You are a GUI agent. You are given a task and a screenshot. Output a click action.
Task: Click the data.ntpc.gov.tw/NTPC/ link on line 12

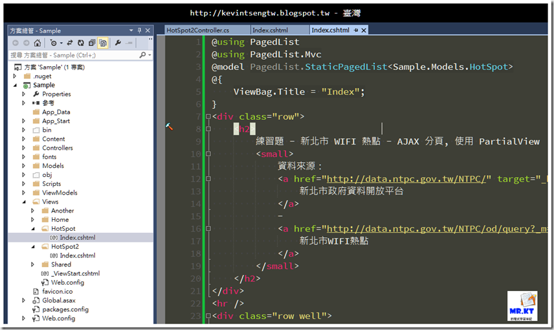pyautogui.click(x=406, y=180)
